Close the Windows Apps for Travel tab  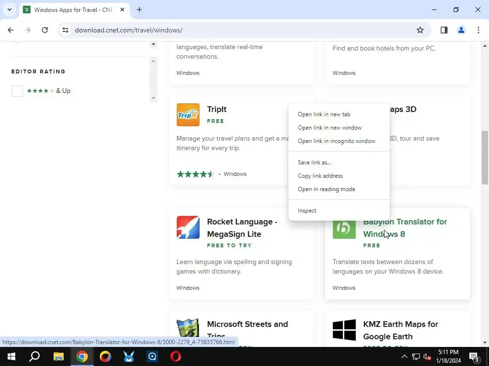[x=122, y=10]
